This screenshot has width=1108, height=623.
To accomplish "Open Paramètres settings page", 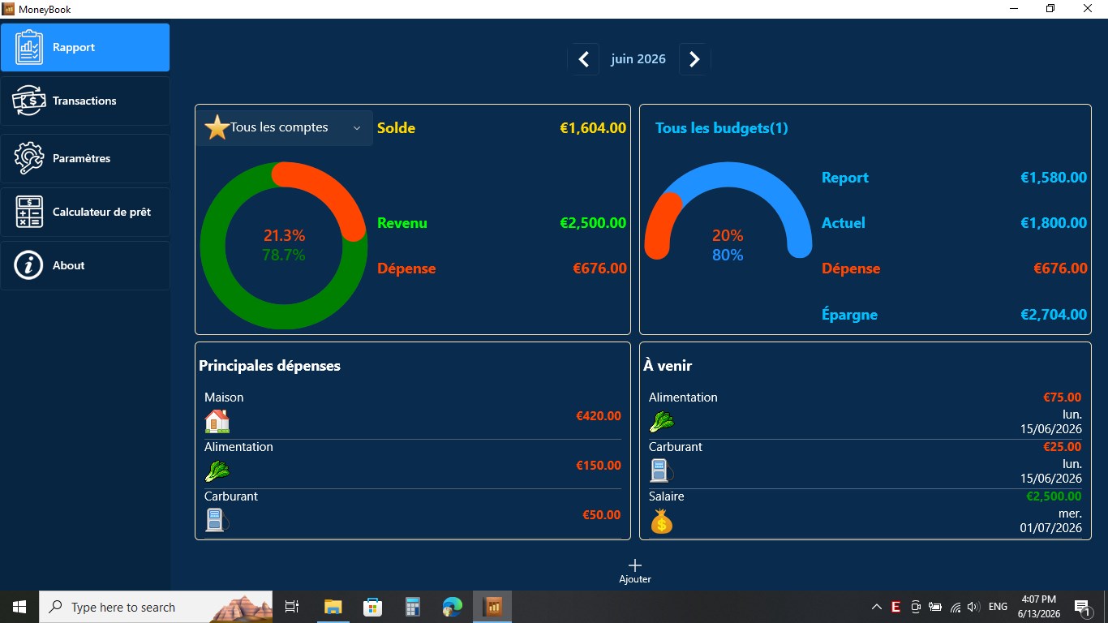I will (x=85, y=158).
